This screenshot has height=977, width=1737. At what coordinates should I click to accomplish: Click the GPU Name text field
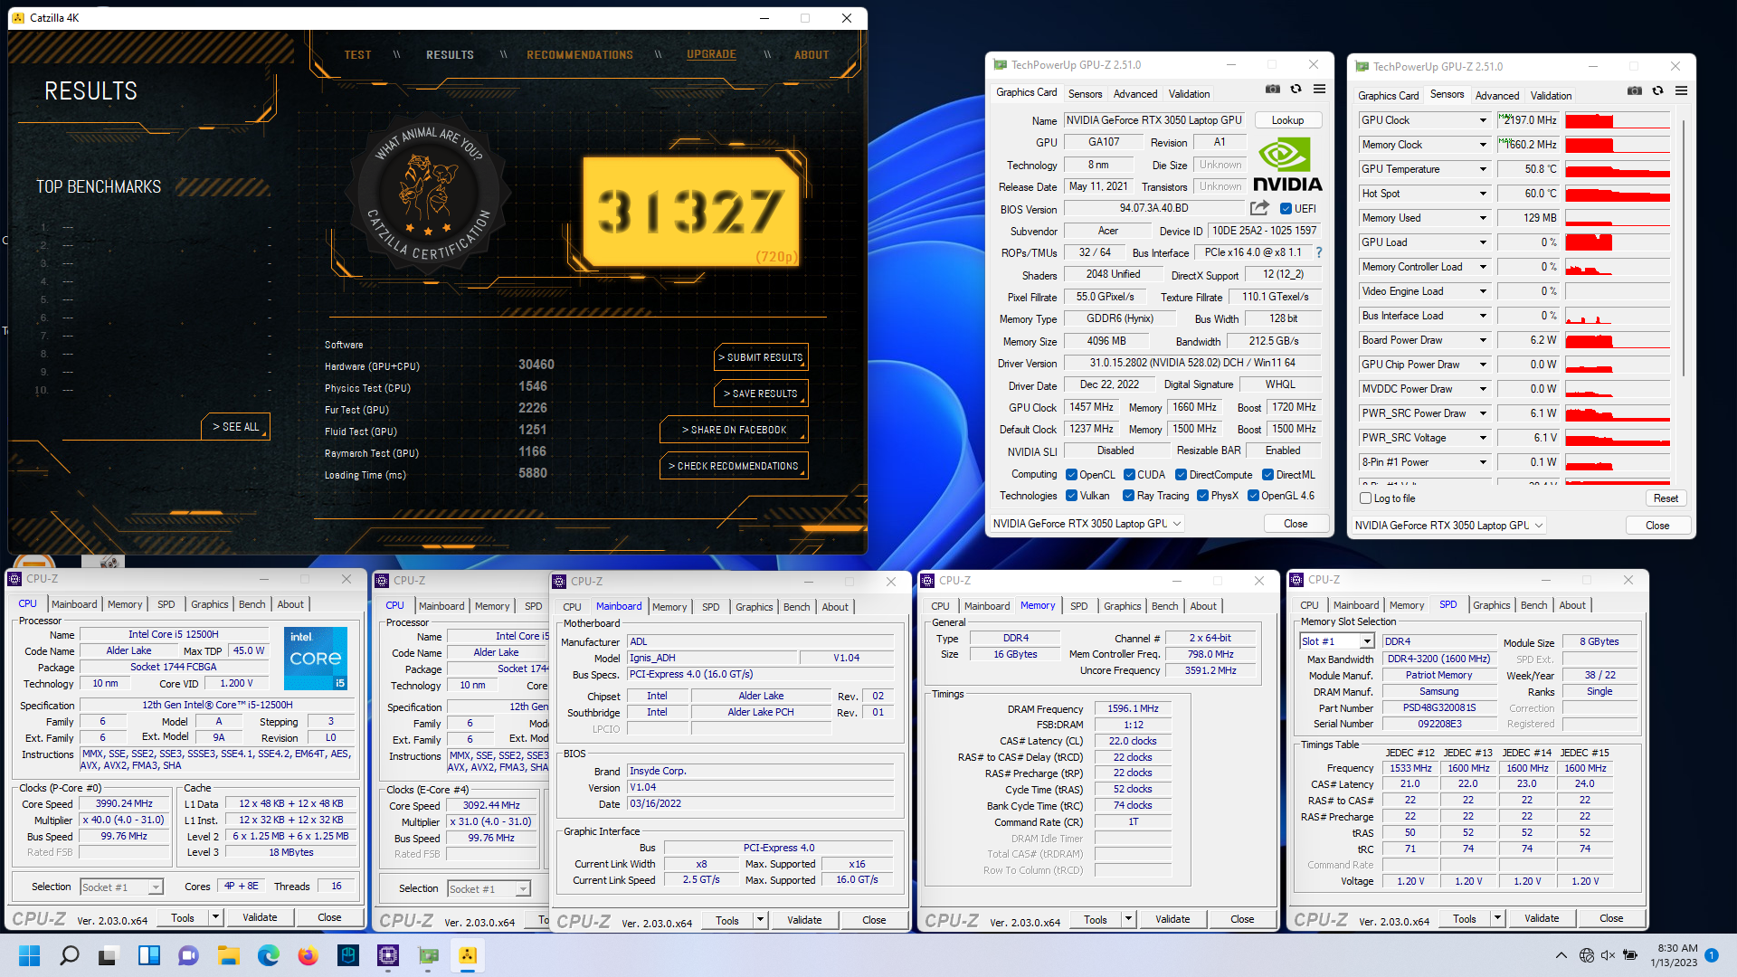click(1154, 120)
